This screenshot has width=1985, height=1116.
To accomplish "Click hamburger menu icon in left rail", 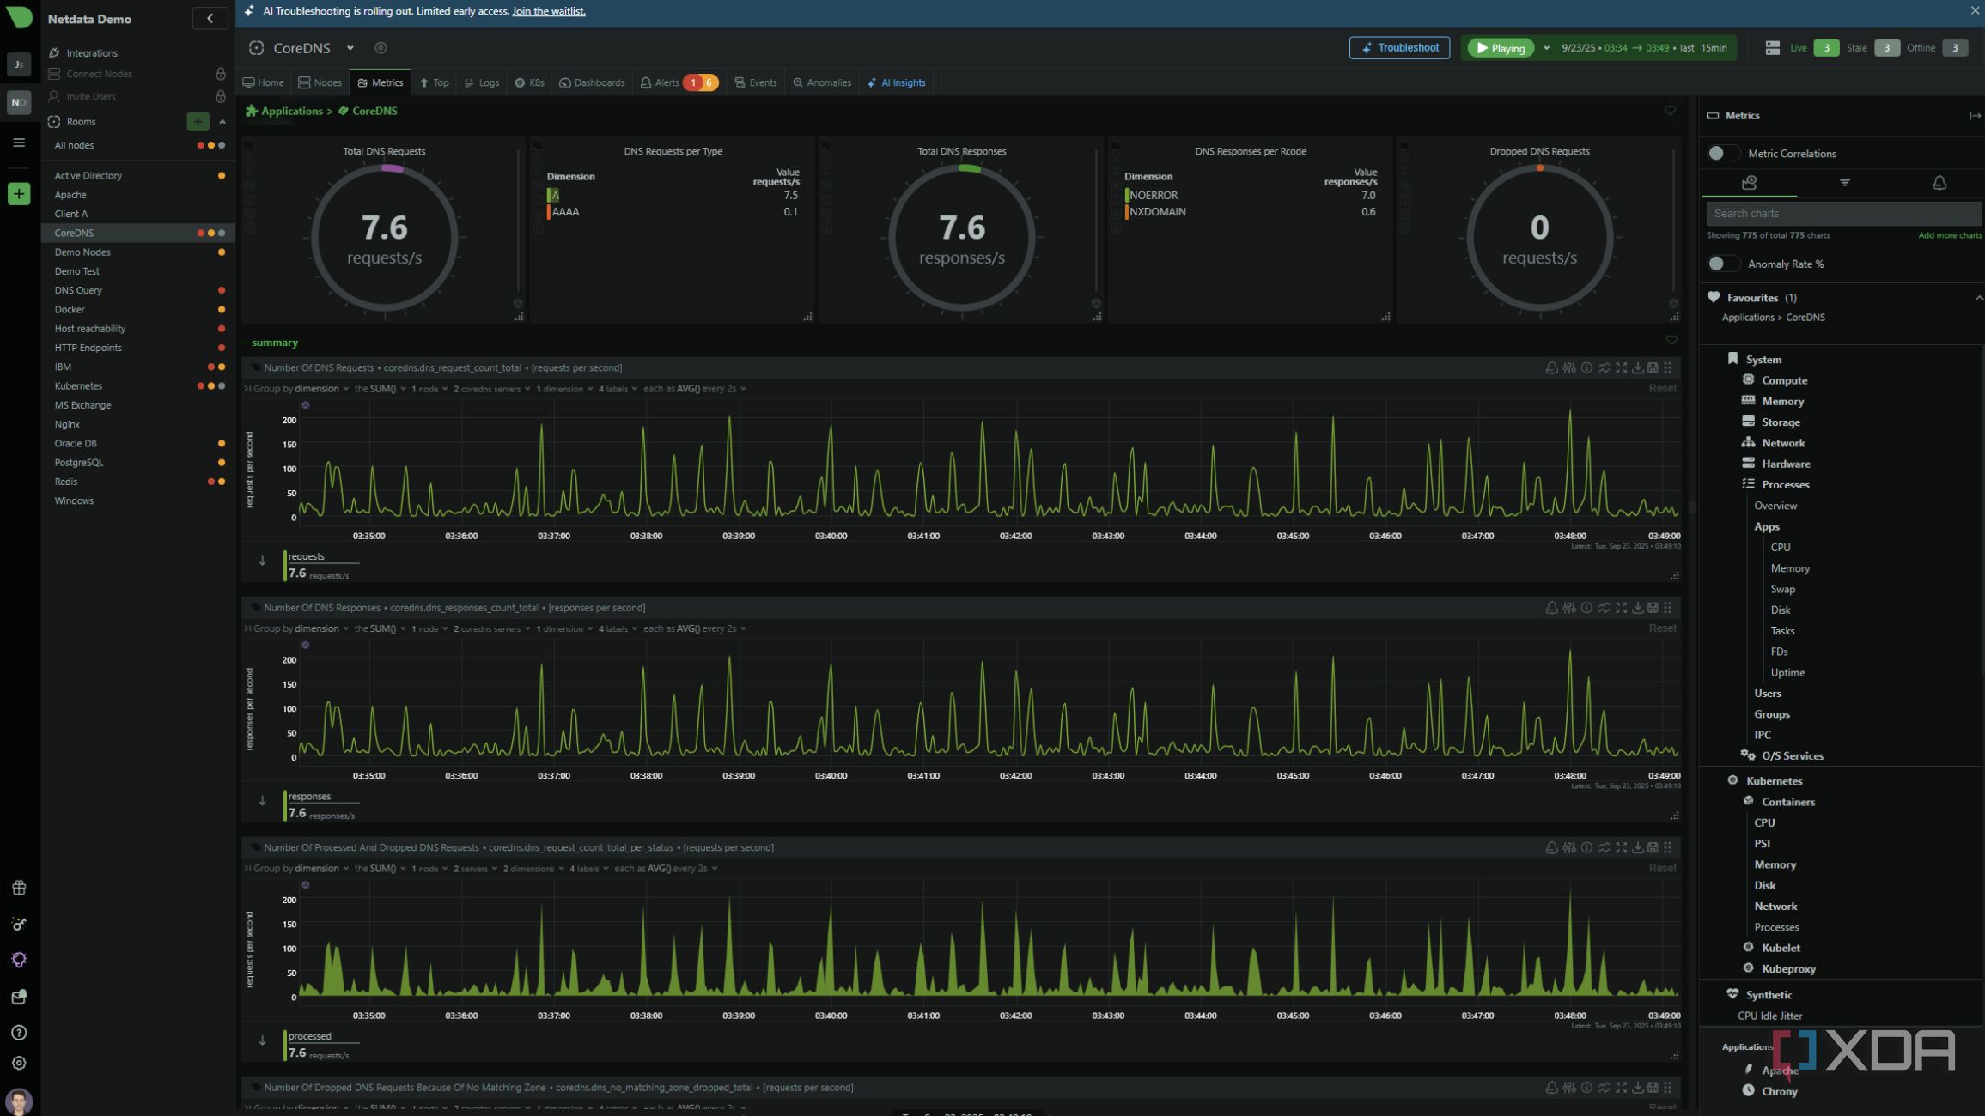I will point(19,143).
